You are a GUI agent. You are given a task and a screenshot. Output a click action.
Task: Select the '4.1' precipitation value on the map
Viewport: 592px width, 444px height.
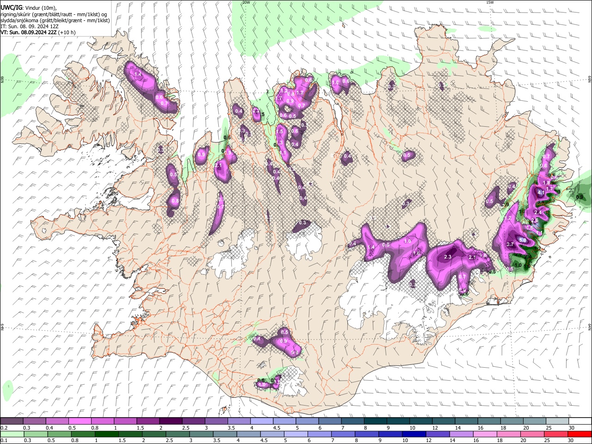[541, 192]
